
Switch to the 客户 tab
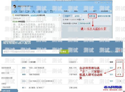[x=95, y=11]
